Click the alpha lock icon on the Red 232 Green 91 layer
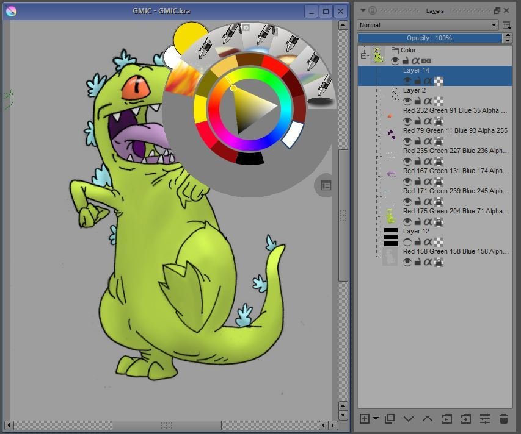 point(439,121)
